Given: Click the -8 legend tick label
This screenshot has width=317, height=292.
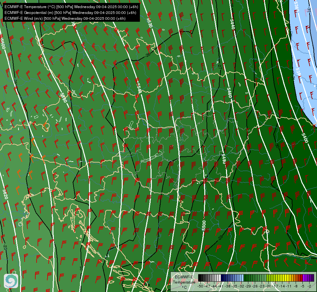Looking at the screenshot, I should click(x=296, y=286).
